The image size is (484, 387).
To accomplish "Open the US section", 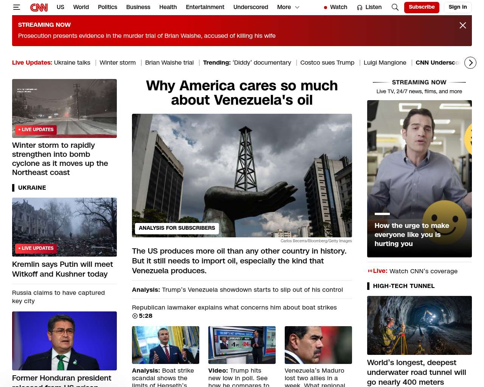I will (60, 7).
